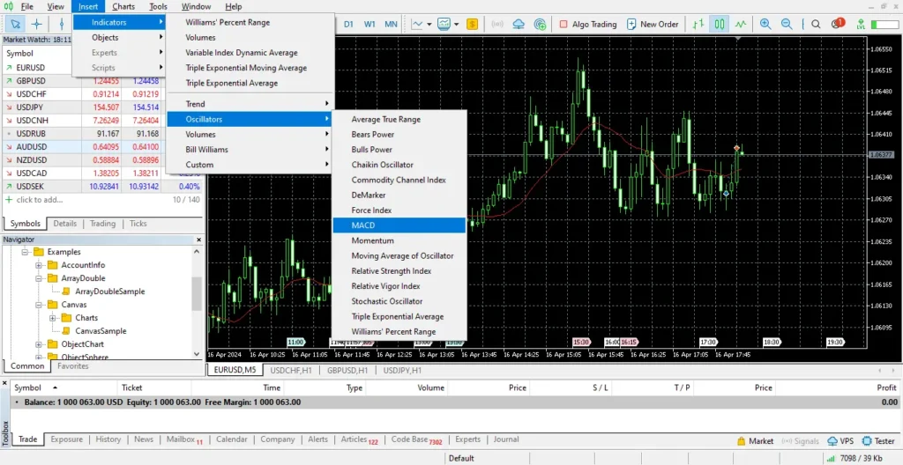The width and height of the screenshot is (903, 465).
Task: Expand the AccountInfo folder
Action: coord(39,265)
